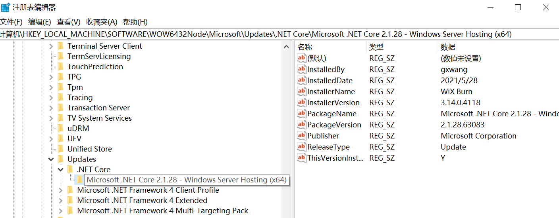Click the Terminal Server Client folder icon
The height and width of the screenshot is (218, 559).
tap(60, 46)
